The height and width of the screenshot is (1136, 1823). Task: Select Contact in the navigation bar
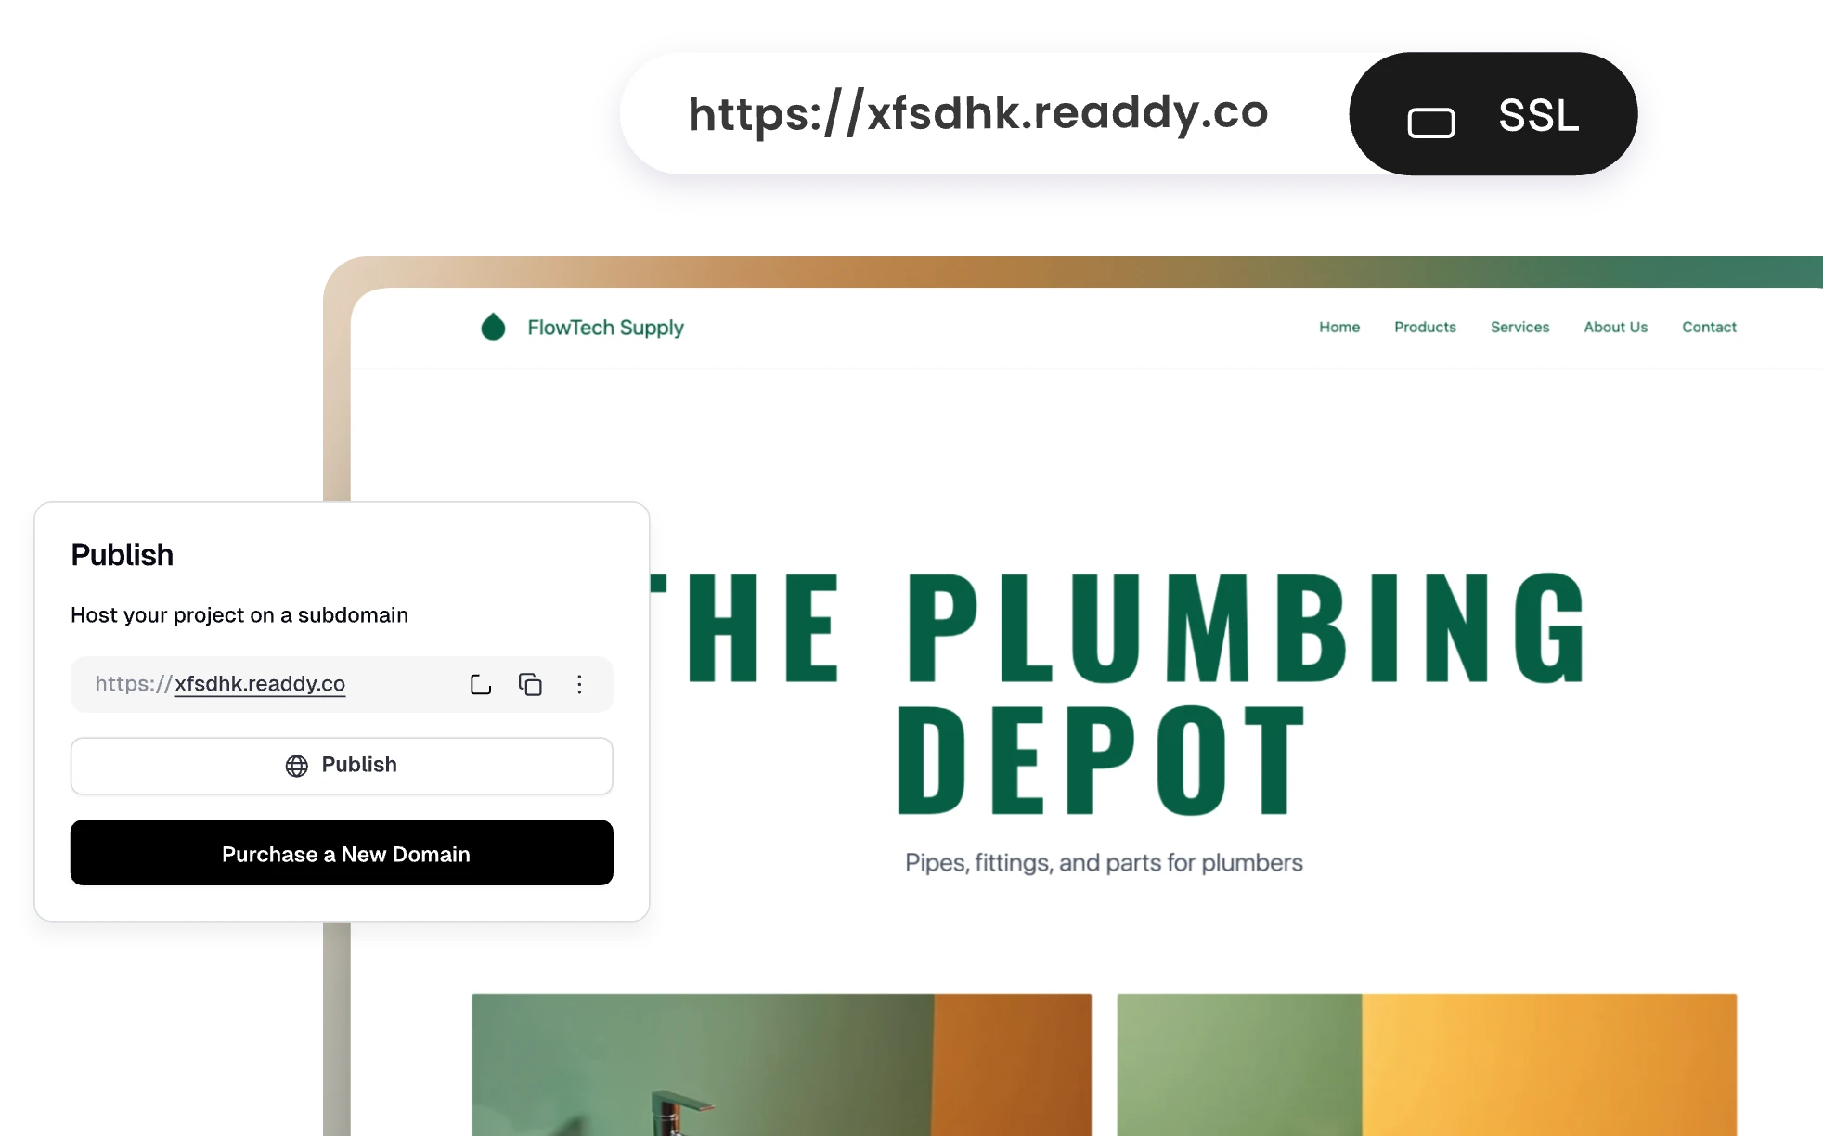1709,327
